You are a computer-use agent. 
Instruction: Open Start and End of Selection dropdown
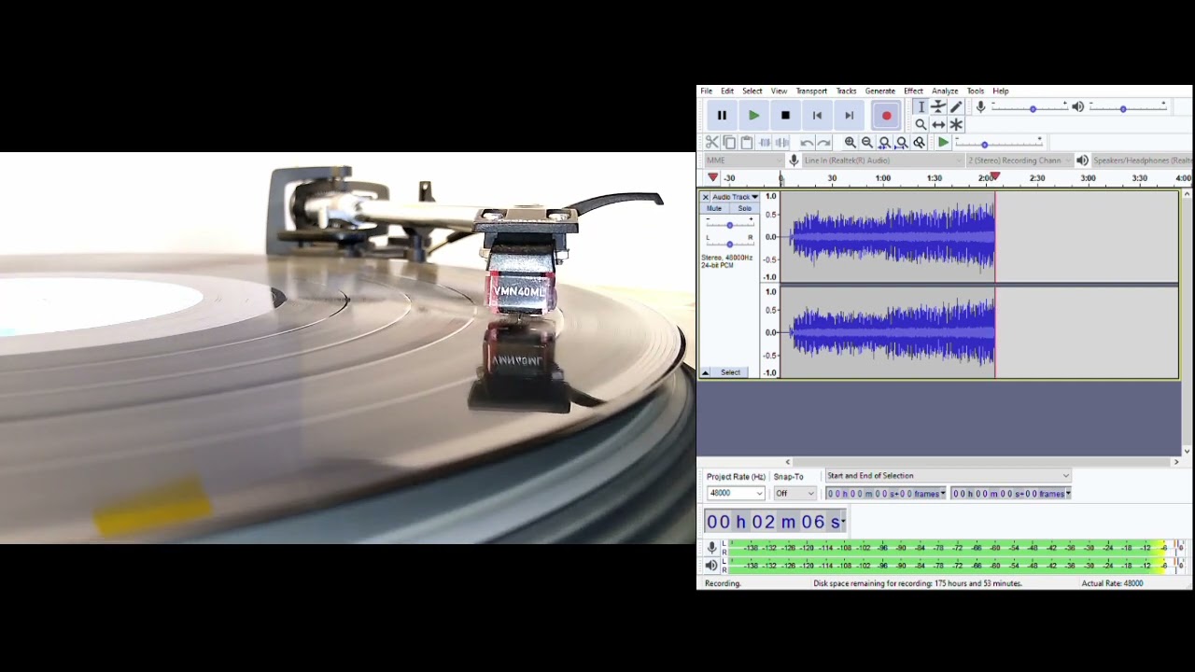pyautogui.click(x=948, y=476)
